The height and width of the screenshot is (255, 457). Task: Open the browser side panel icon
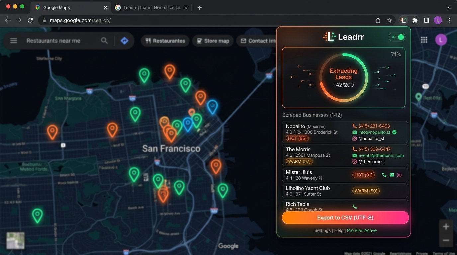(x=426, y=20)
